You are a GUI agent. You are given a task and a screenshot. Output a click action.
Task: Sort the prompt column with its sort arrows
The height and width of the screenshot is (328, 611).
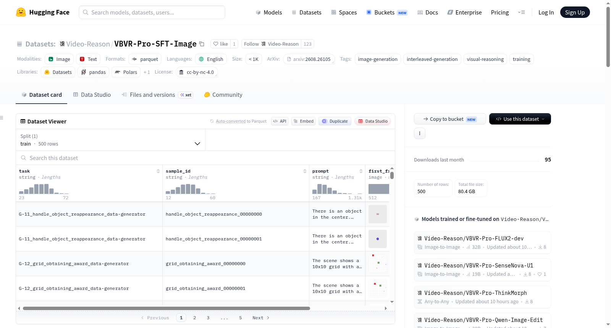pyautogui.click(x=361, y=171)
